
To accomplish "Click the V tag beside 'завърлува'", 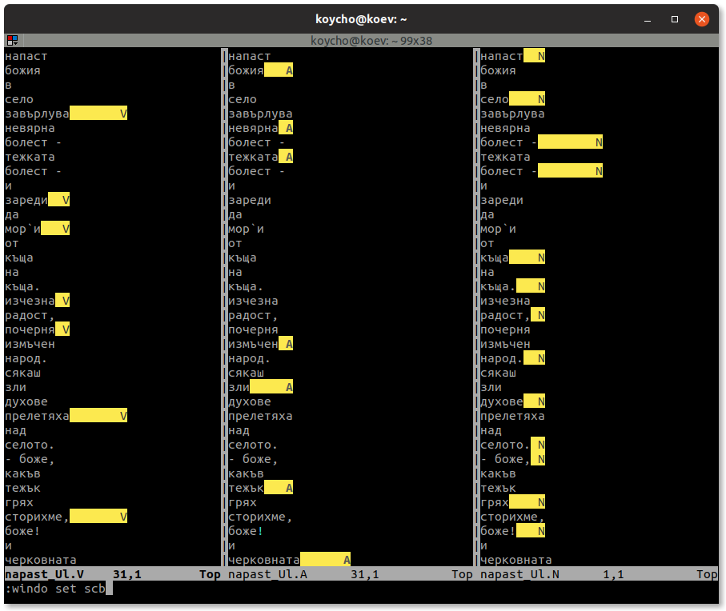I will (123, 114).
